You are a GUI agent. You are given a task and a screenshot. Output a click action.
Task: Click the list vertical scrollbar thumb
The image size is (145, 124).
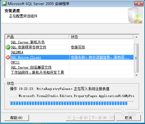coord(136,58)
